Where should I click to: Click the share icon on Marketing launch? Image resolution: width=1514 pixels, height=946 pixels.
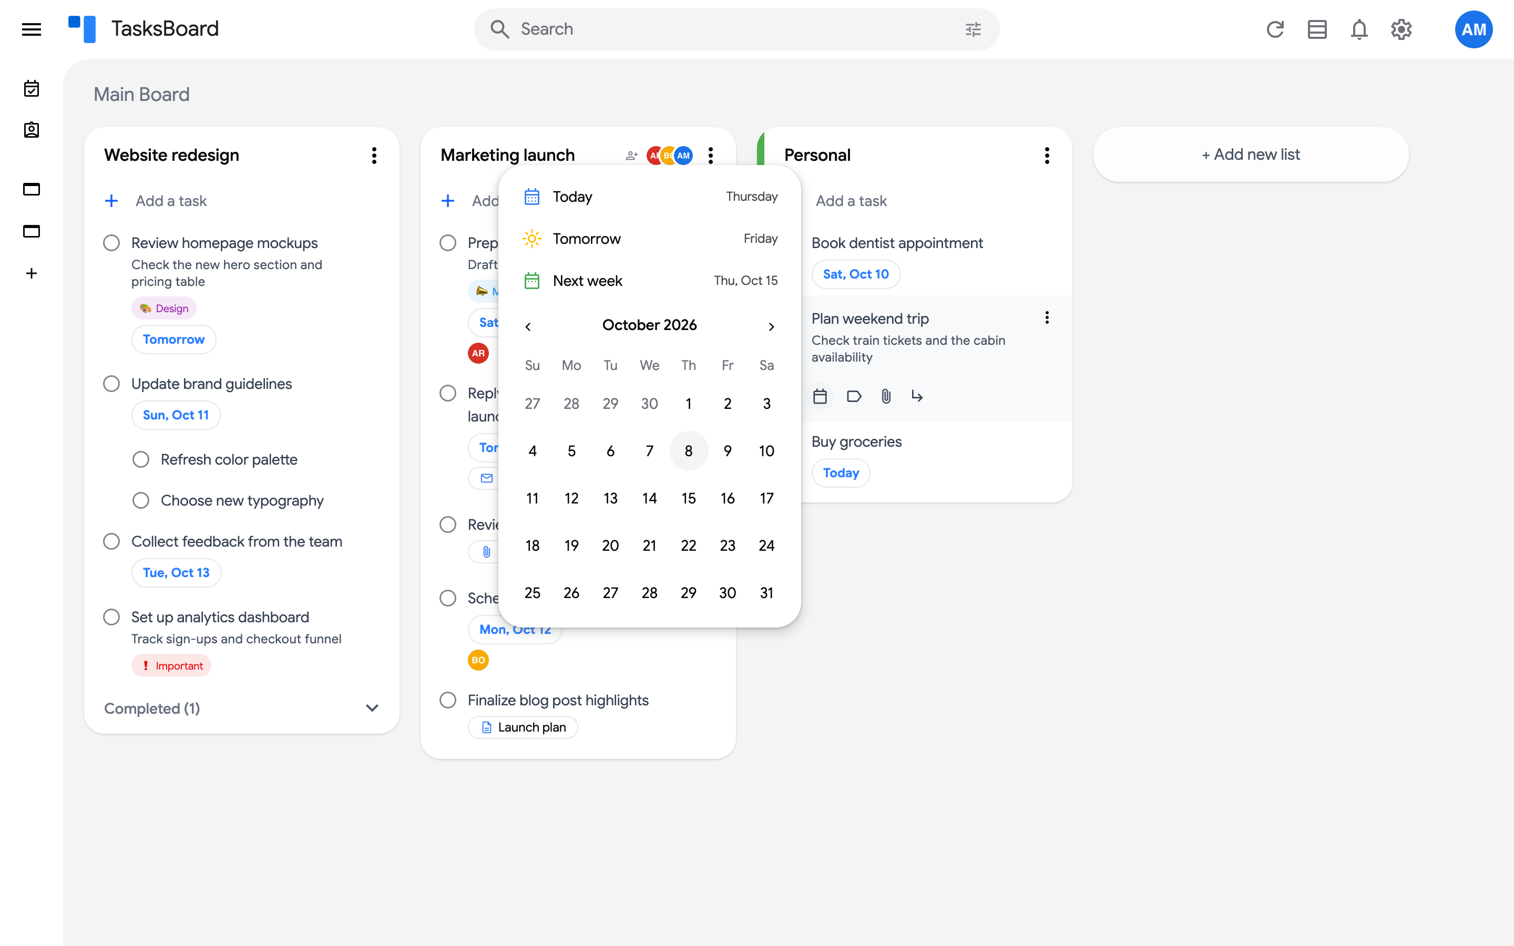[632, 155]
